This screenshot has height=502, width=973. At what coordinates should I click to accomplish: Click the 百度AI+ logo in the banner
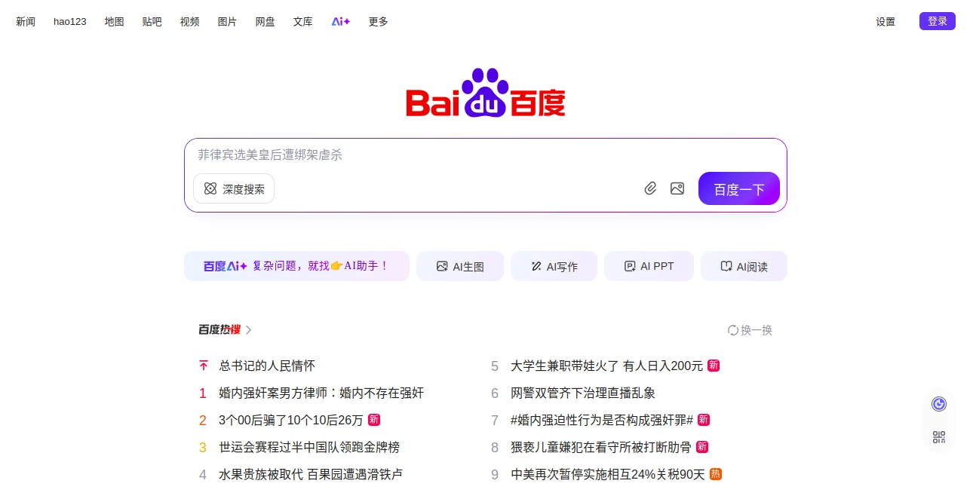pyautogui.click(x=225, y=266)
